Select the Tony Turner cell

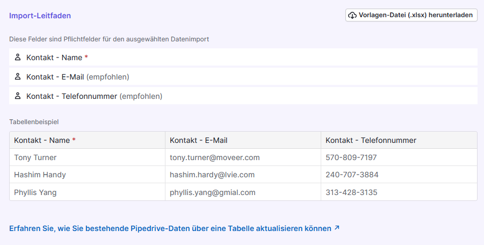pos(35,157)
